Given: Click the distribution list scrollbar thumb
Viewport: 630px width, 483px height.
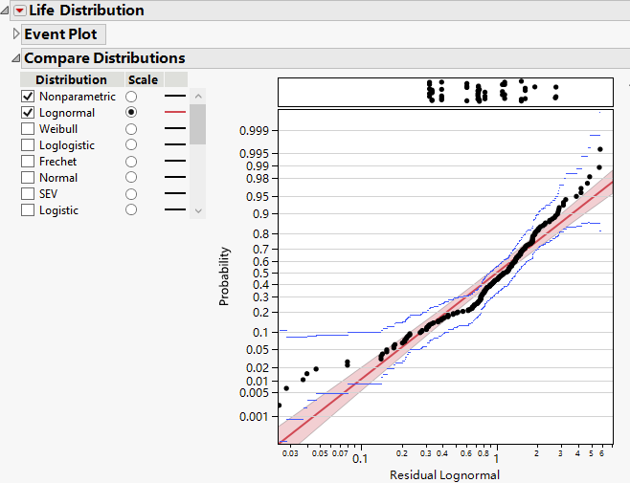Looking at the screenshot, I should coord(197,124).
